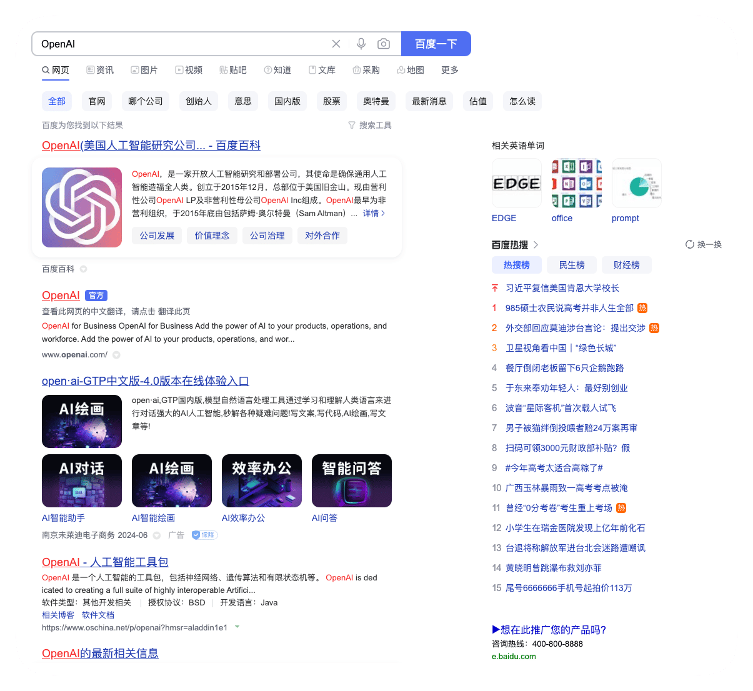
Task: Open the OpenAI logo image in Baike card
Action: click(x=82, y=207)
